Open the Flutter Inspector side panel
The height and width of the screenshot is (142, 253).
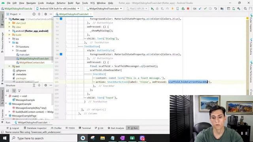pyautogui.click(x=251, y=23)
